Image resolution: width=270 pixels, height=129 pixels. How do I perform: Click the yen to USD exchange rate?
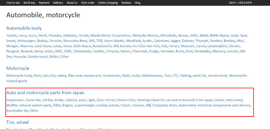241,3
